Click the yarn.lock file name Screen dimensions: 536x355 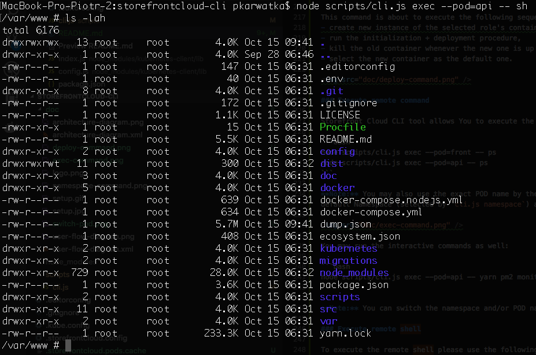point(346,333)
